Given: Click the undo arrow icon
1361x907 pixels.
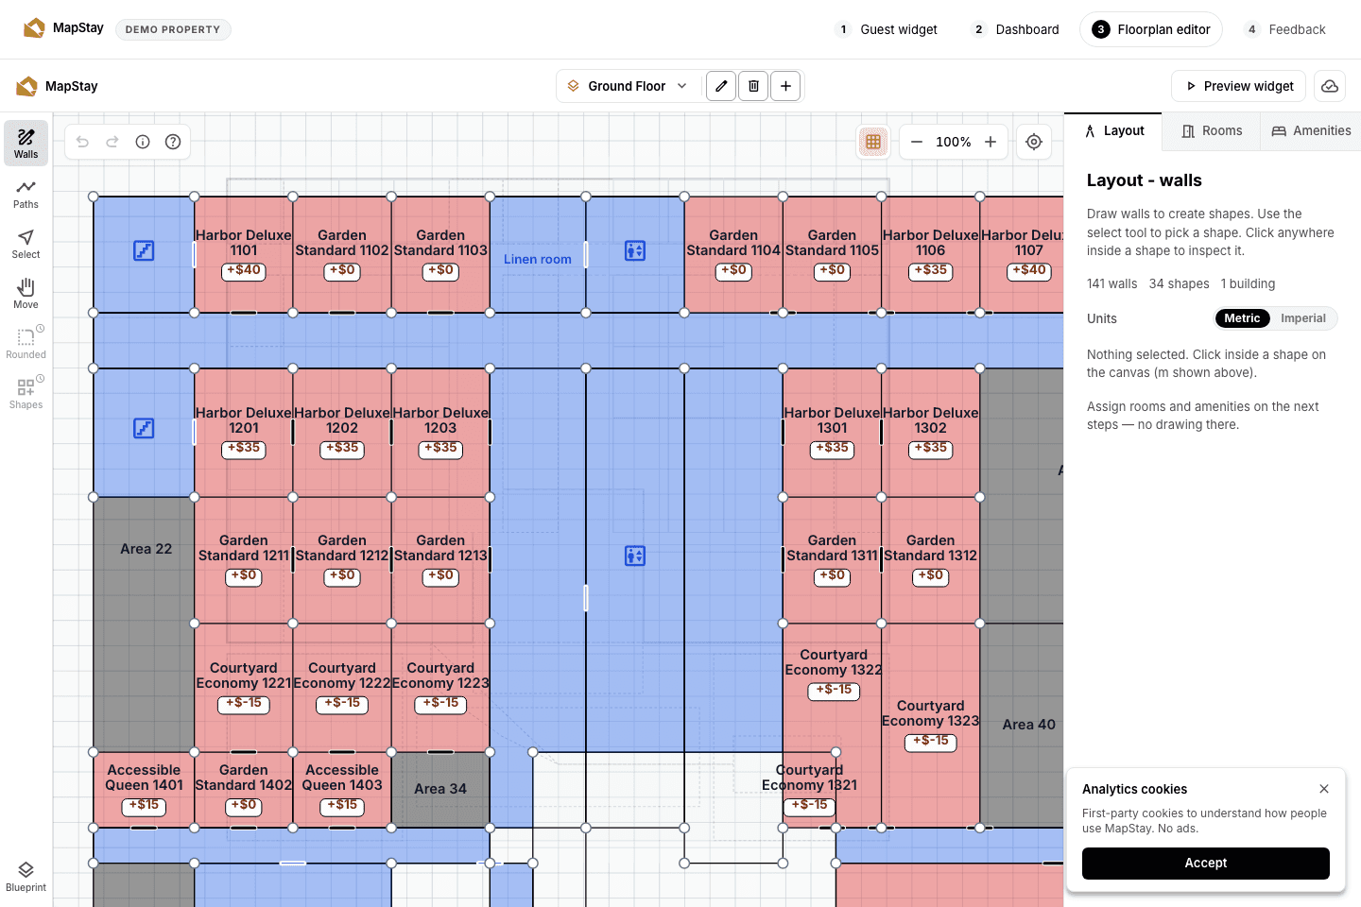Looking at the screenshot, I should [x=83, y=142].
